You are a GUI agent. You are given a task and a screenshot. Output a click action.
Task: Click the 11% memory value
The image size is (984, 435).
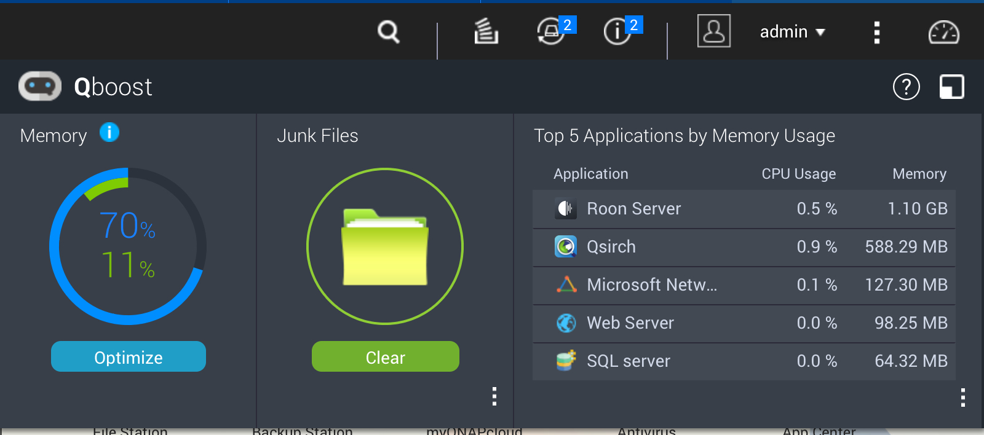pyautogui.click(x=128, y=265)
